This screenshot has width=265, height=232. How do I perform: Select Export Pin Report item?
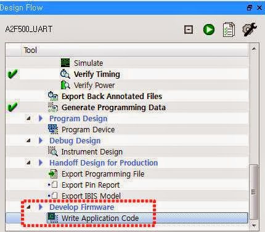point(91,185)
